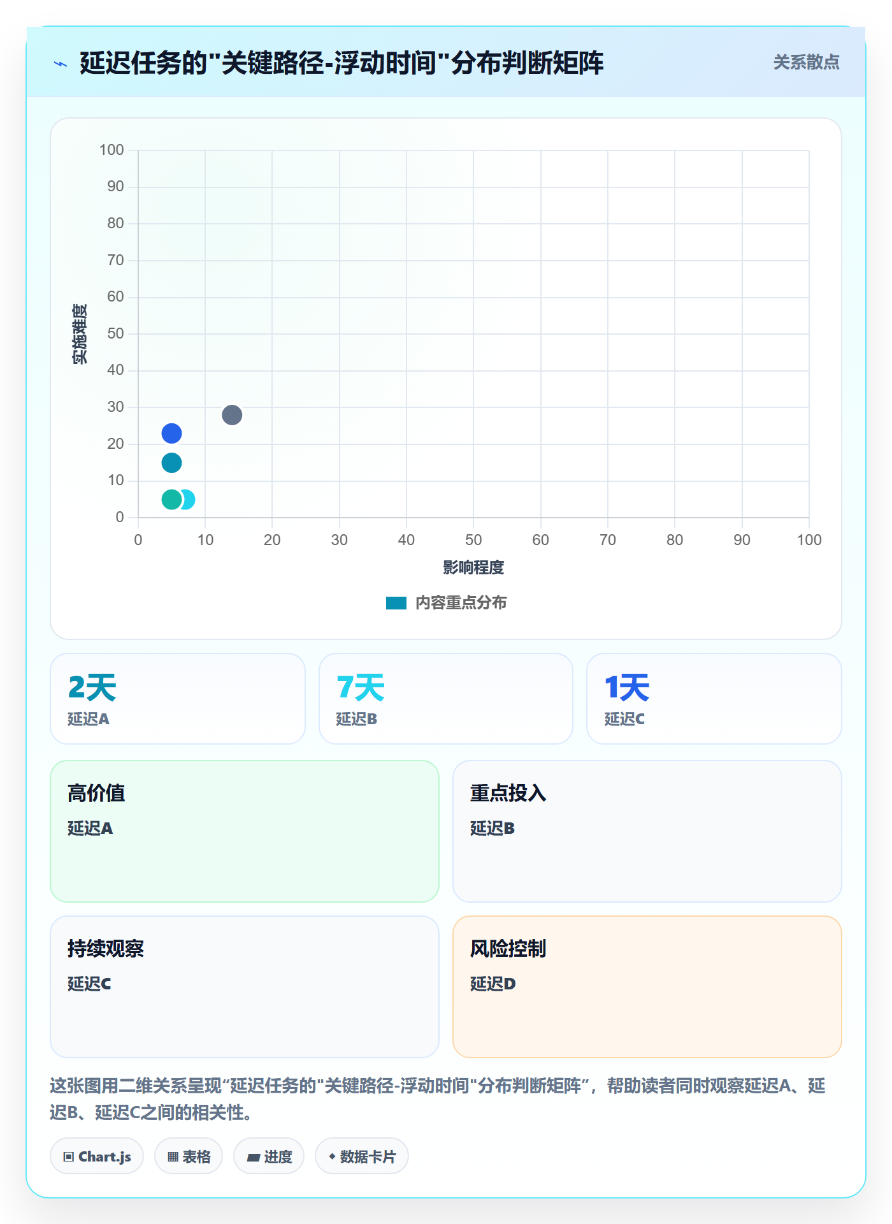Click the 影响程度 x-axis label
The width and height of the screenshot is (892, 1224).
tap(473, 567)
